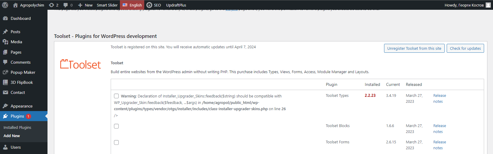Image resolution: width=493 pixels, height=154 pixels.
Task: Click Toolset Blocks version 1.6.6
Action: pyautogui.click(x=390, y=126)
